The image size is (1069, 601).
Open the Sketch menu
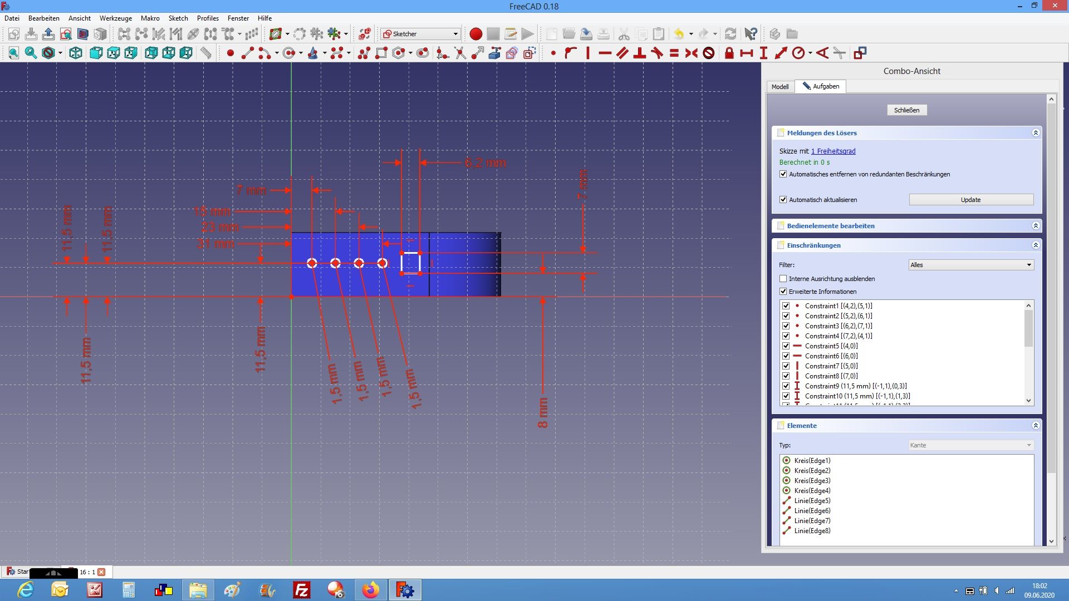(178, 18)
